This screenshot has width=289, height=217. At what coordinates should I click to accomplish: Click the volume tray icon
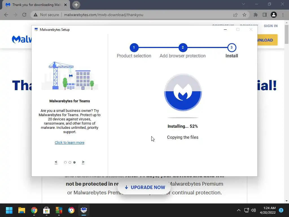(x=253, y=210)
